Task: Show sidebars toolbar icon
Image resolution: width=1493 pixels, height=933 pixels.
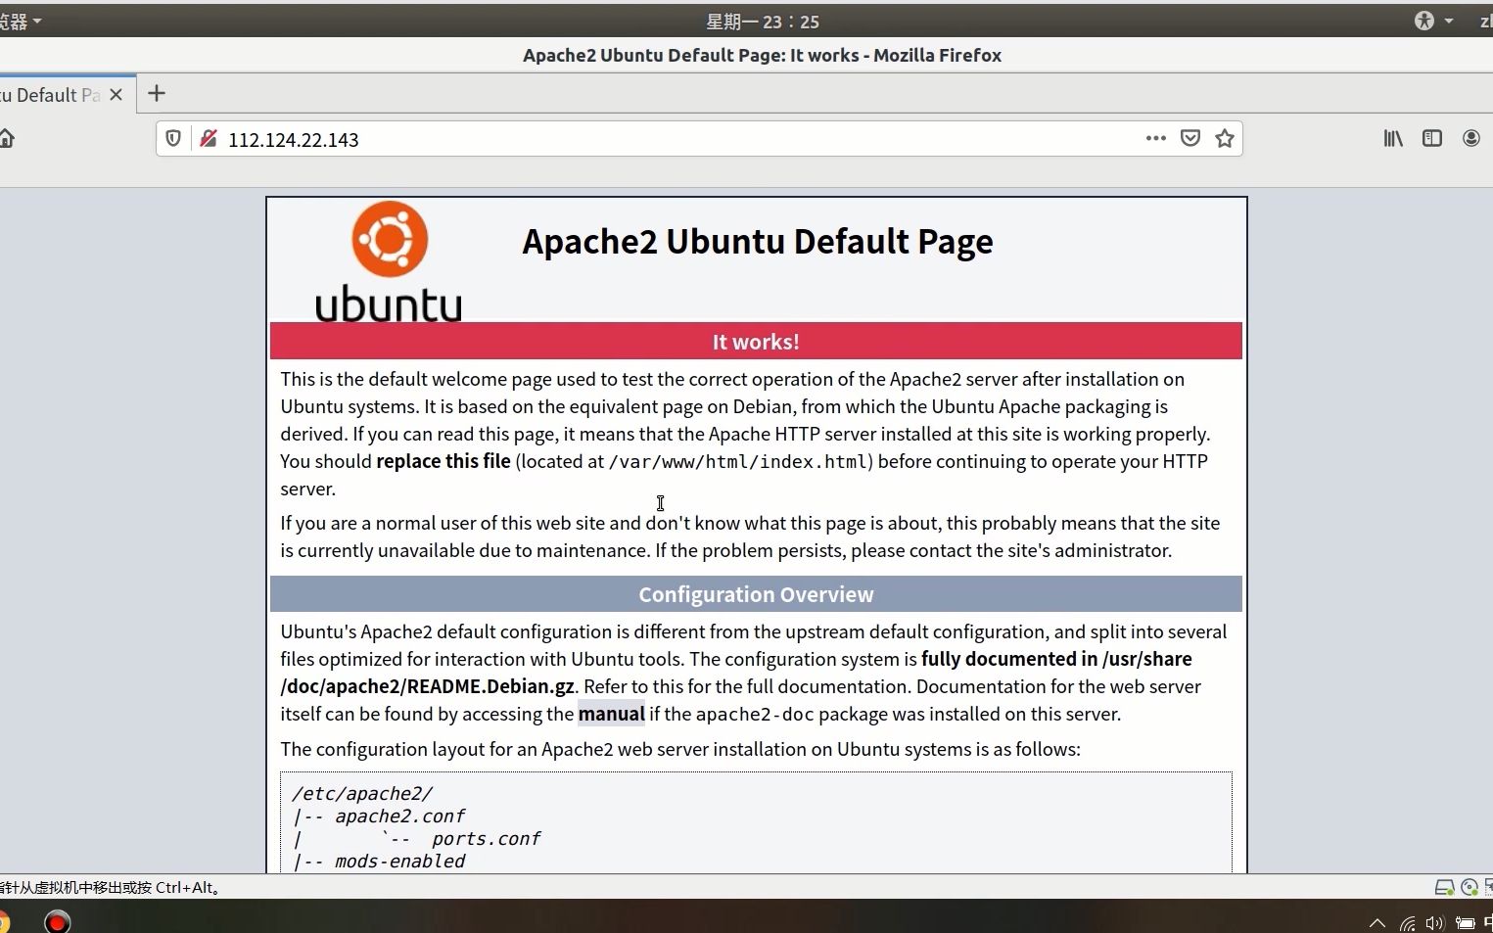Action: point(1432,138)
